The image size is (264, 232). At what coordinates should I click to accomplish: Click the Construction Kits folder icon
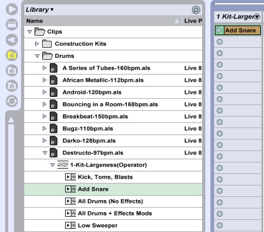47,44
